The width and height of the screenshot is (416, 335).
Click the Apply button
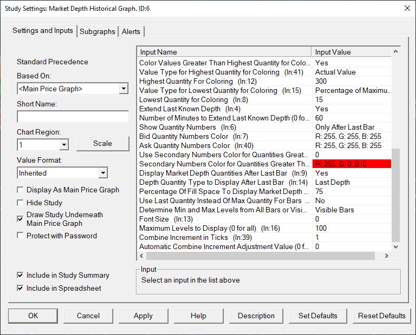click(143, 316)
